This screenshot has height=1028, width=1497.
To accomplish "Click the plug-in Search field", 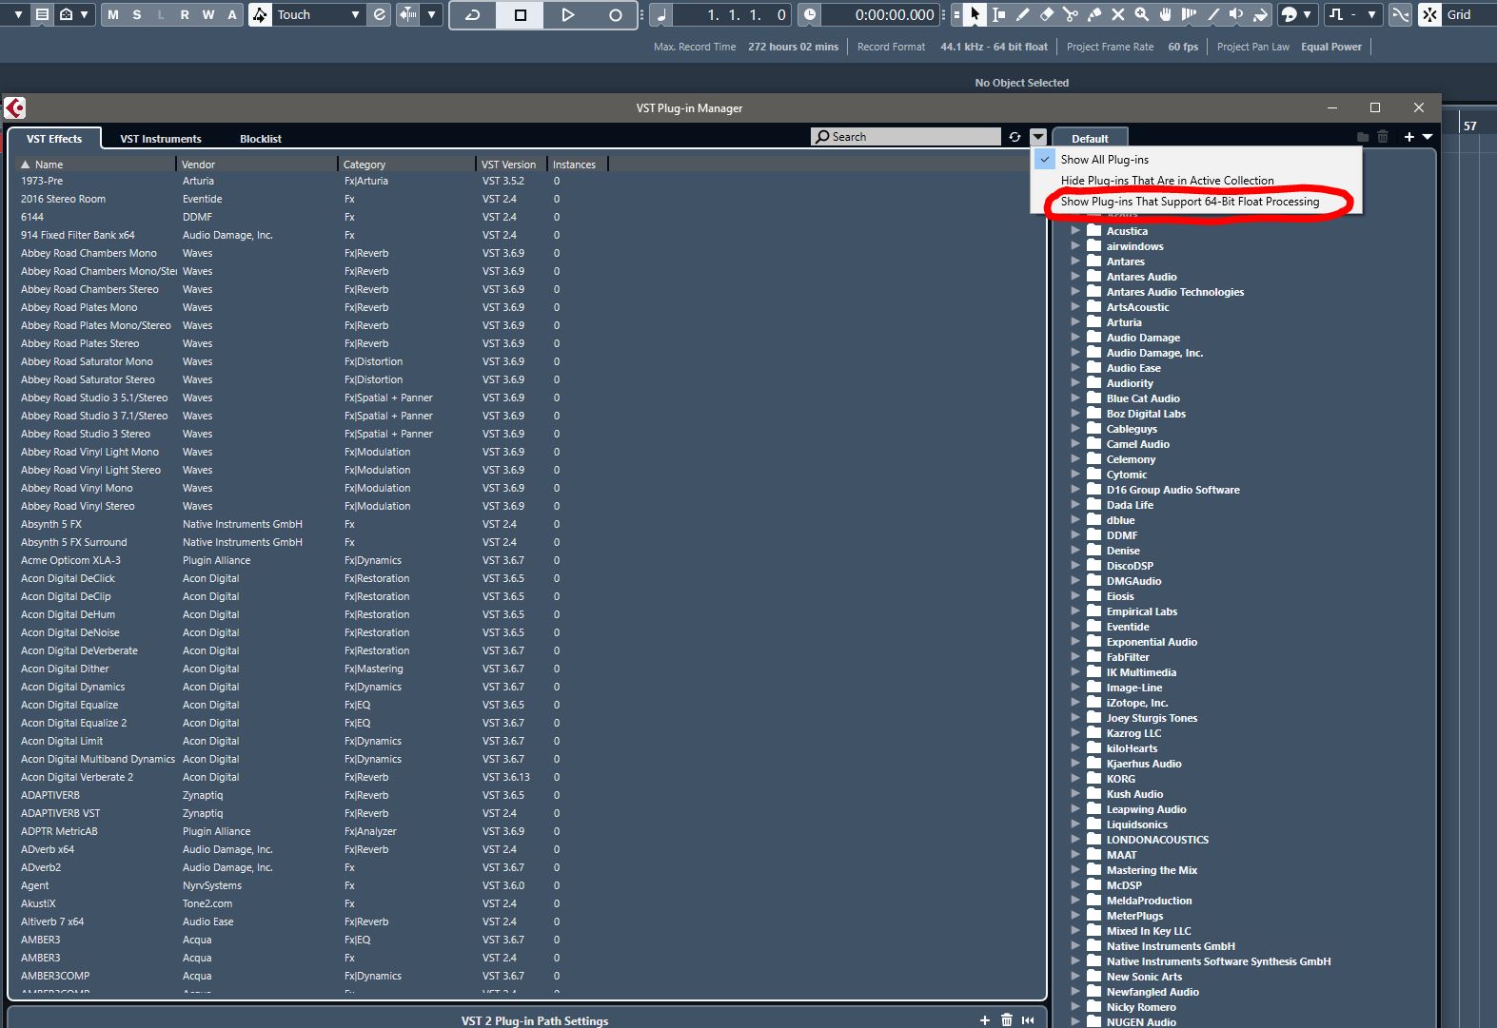I will pos(906,137).
